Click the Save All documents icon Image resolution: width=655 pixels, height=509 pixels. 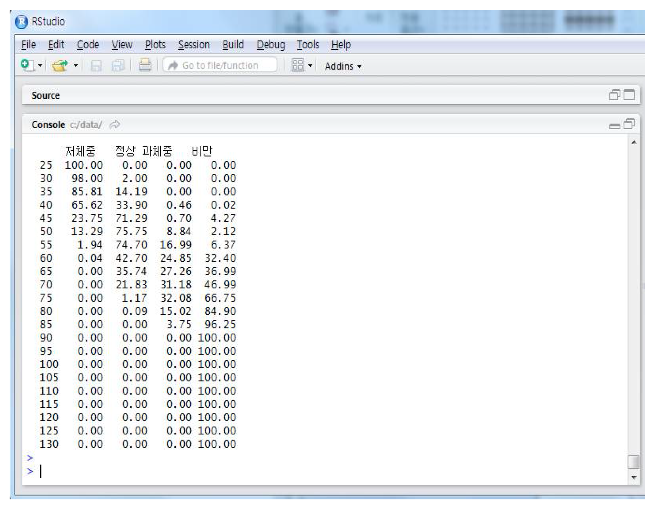coord(118,66)
